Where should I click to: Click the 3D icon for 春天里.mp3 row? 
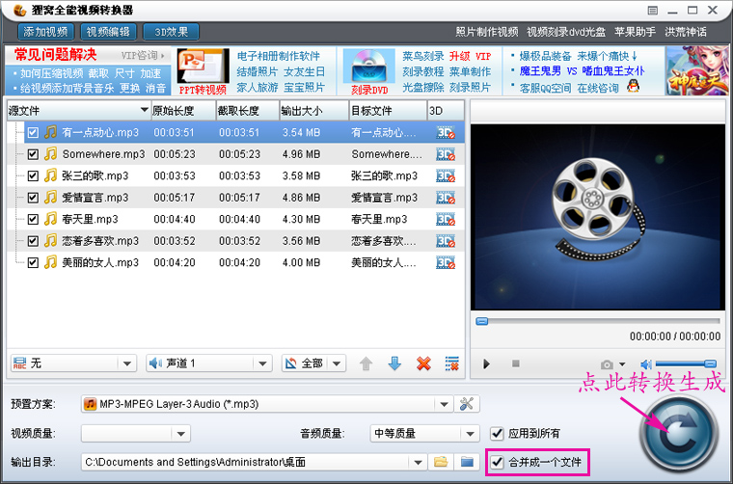446,219
